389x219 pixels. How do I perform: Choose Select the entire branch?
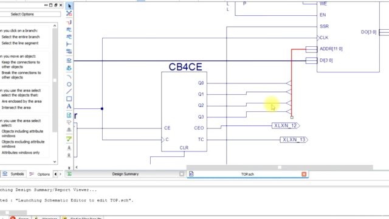21,36
